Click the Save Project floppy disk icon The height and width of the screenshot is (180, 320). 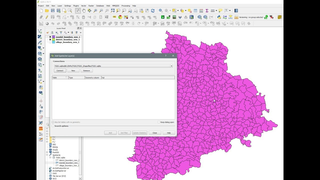click(x=52, y=11)
